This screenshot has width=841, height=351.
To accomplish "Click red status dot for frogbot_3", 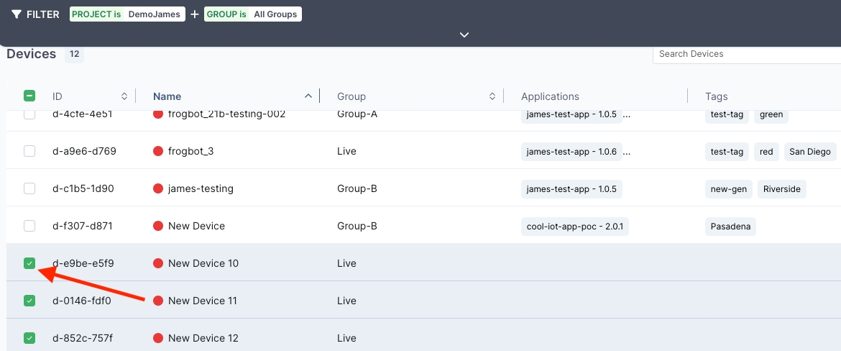I will pyautogui.click(x=159, y=151).
